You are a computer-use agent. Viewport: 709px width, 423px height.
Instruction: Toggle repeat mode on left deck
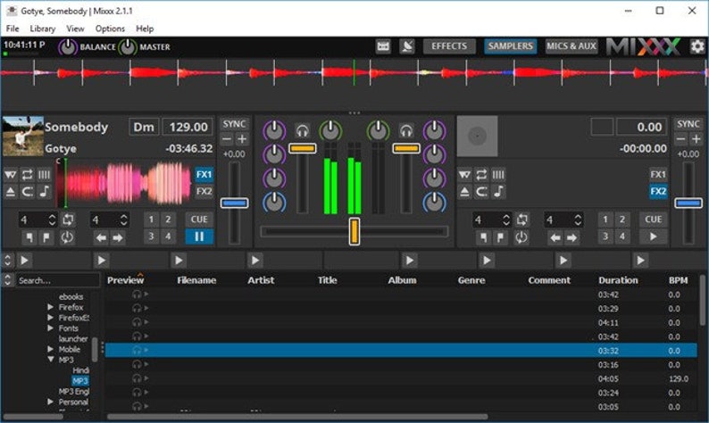pyautogui.click(x=27, y=174)
